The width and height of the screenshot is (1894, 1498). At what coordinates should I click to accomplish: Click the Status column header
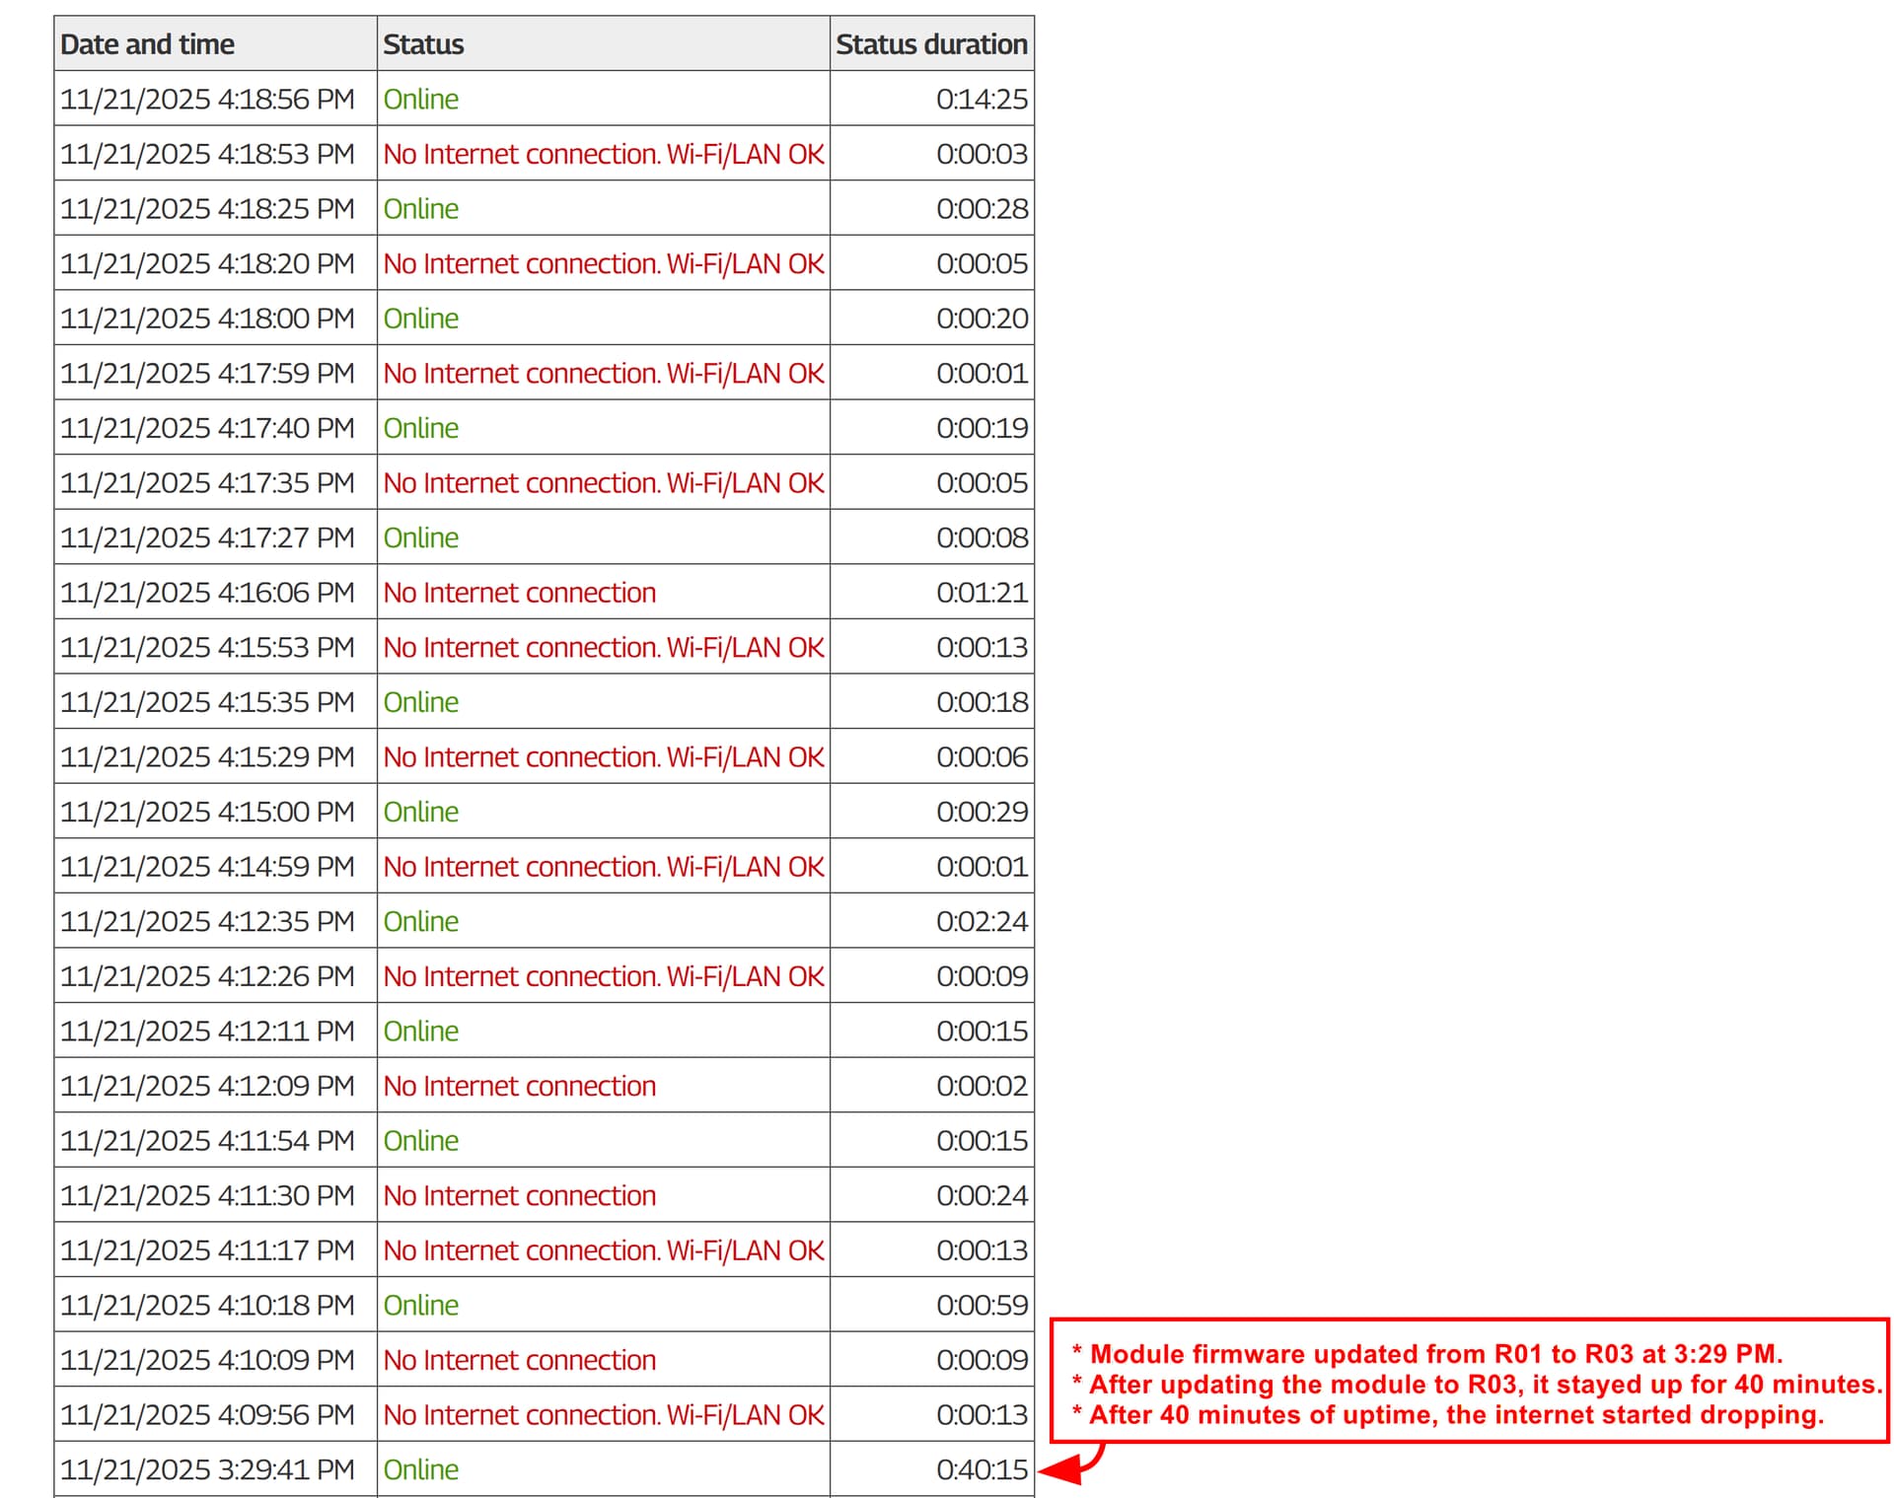(x=423, y=44)
